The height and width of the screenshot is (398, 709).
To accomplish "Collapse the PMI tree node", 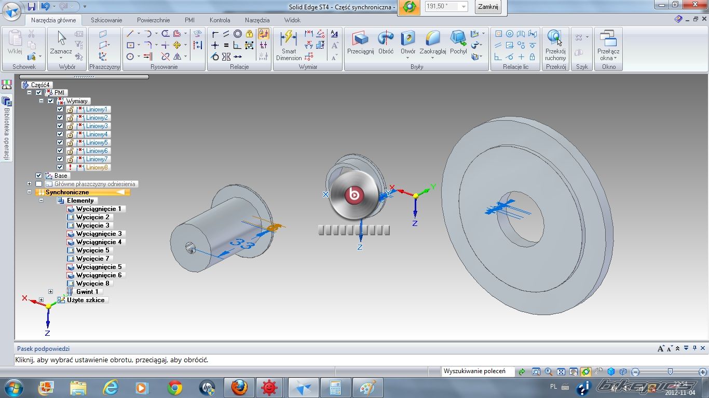I will coord(30,93).
